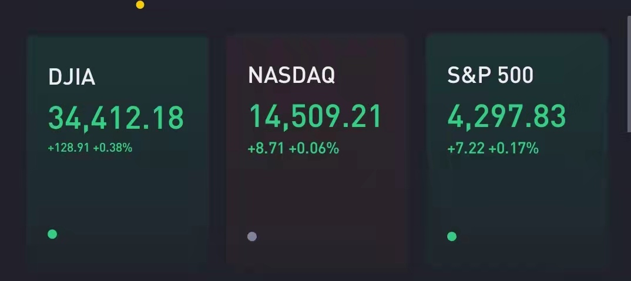Click the DJIA point change +128.91
The image size is (631, 281).
(68, 148)
